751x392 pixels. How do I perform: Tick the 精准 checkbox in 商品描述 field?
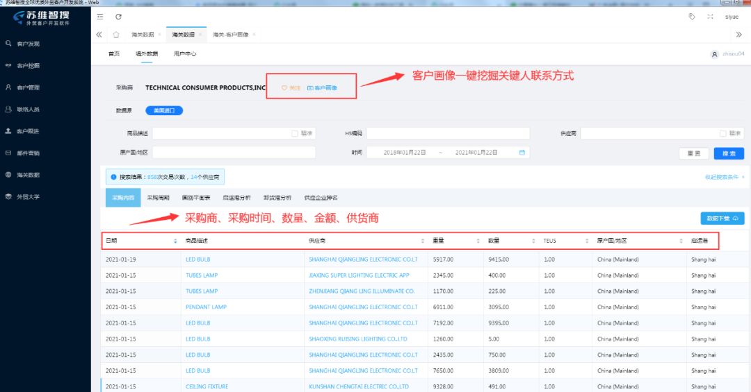[x=295, y=133]
